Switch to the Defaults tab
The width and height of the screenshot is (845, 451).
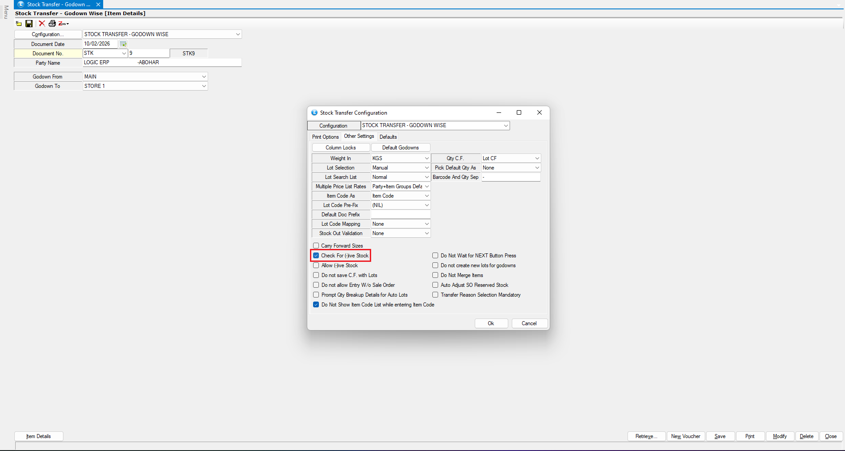pos(388,137)
